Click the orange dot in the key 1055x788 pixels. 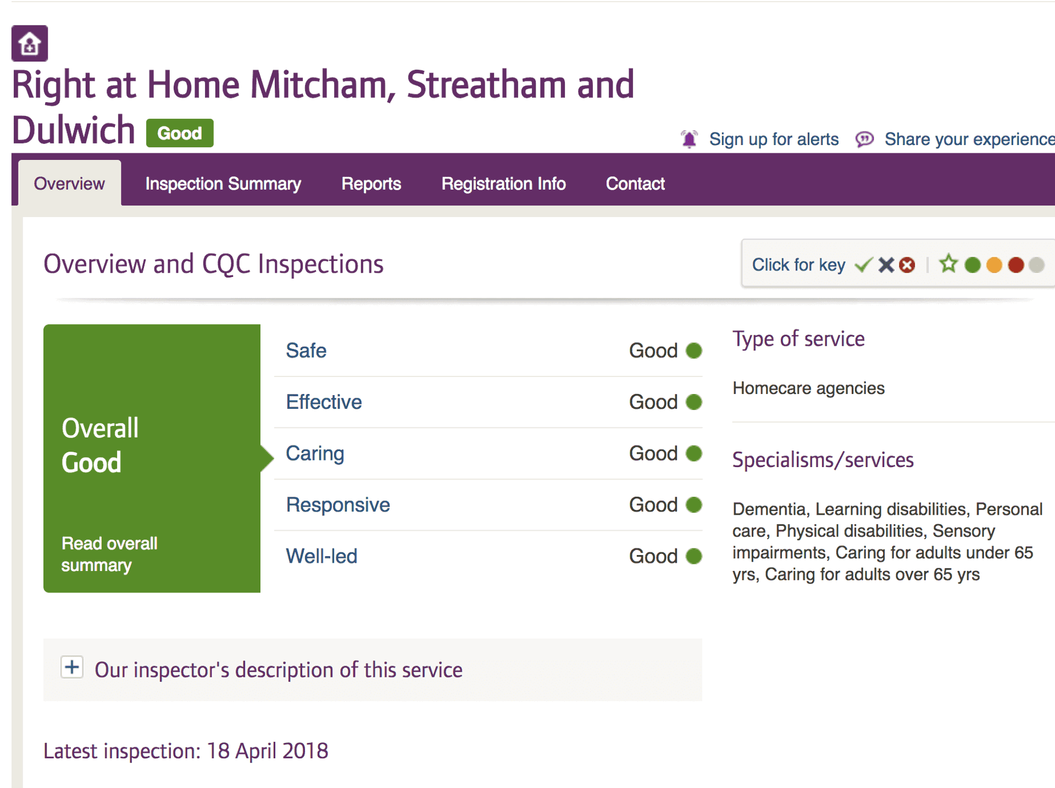point(994,265)
